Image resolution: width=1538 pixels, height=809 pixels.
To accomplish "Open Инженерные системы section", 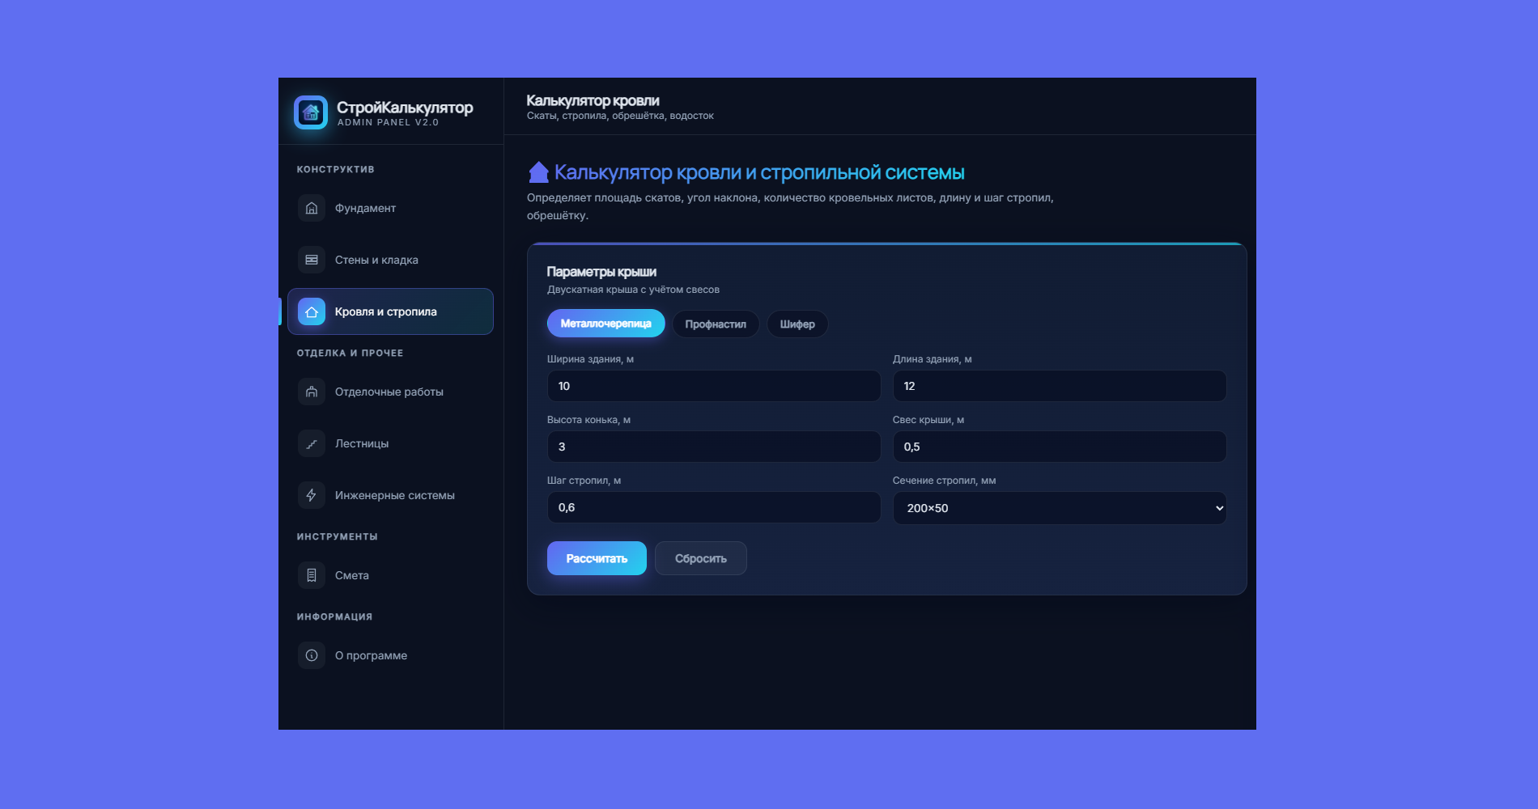I will coord(390,495).
